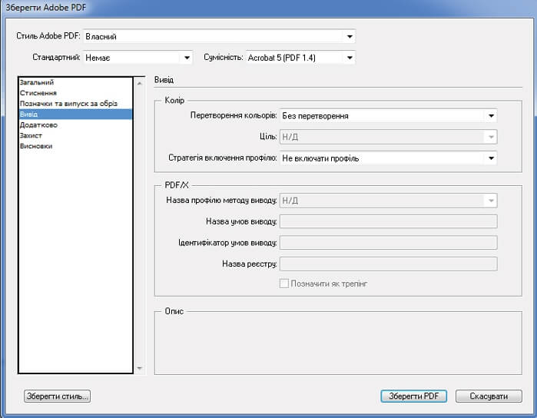This screenshot has height=418, width=537.
Task: Show the Висновки summary section
Action: (36, 146)
